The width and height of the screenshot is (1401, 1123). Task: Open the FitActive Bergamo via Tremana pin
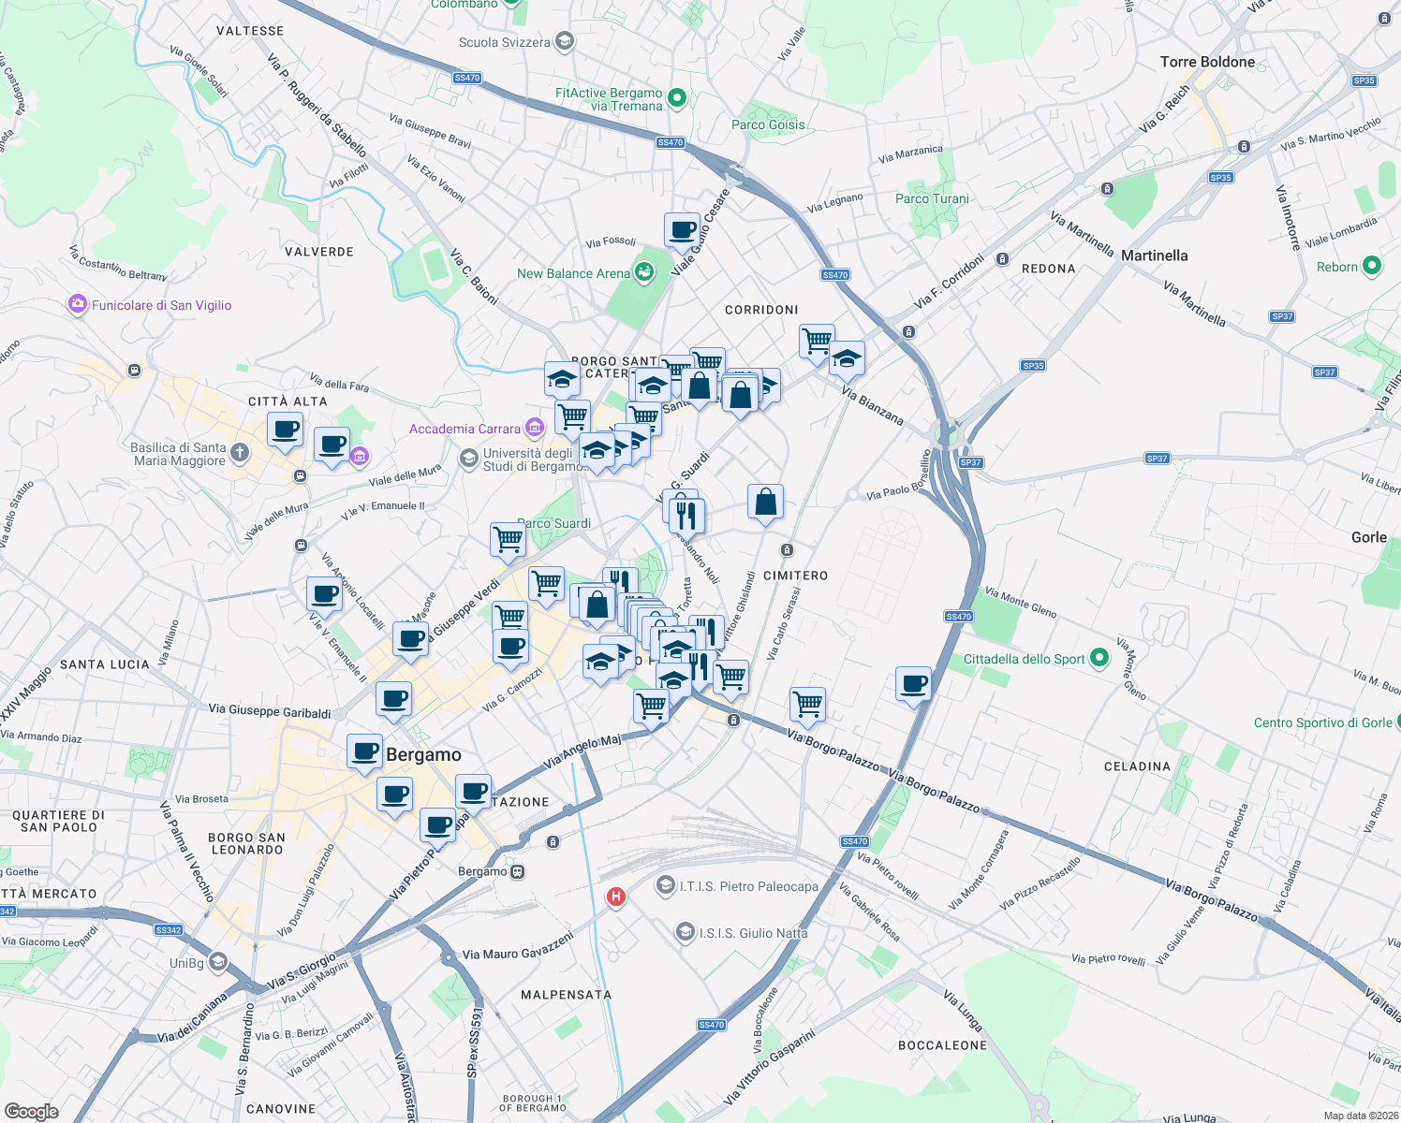point(678,97)
